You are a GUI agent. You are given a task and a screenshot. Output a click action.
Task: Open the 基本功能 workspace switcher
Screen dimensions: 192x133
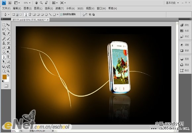point(172,3)
